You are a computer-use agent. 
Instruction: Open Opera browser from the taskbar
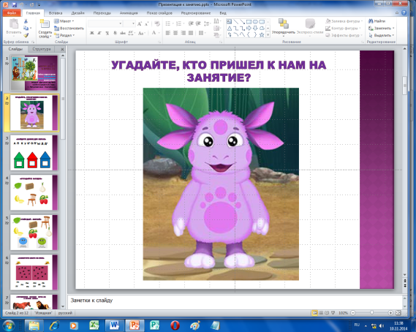click(175, 325)
